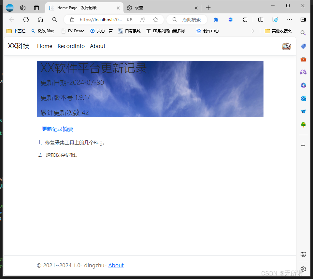This screenshot has height=279, width=313.
Task: Open the sidebar Tools briefcase icon
Action: (303, 59)
